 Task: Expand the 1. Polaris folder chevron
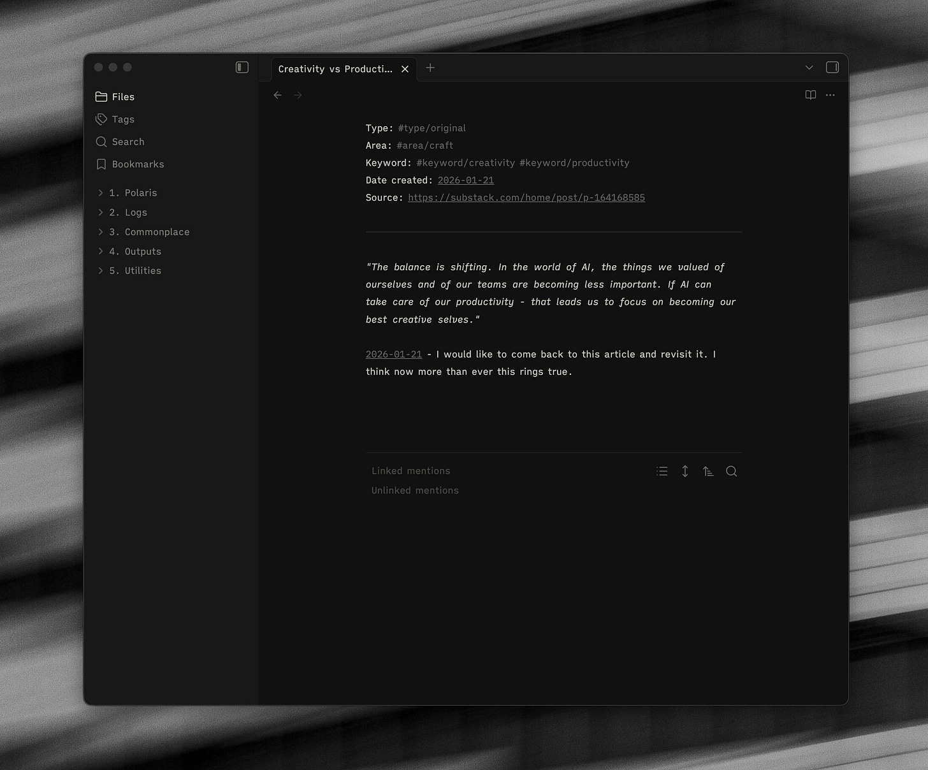(x=101, y=192)
